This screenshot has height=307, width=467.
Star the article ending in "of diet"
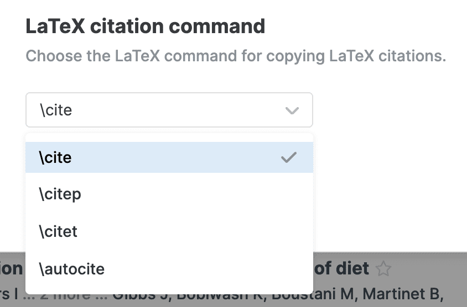pos(383,269)
